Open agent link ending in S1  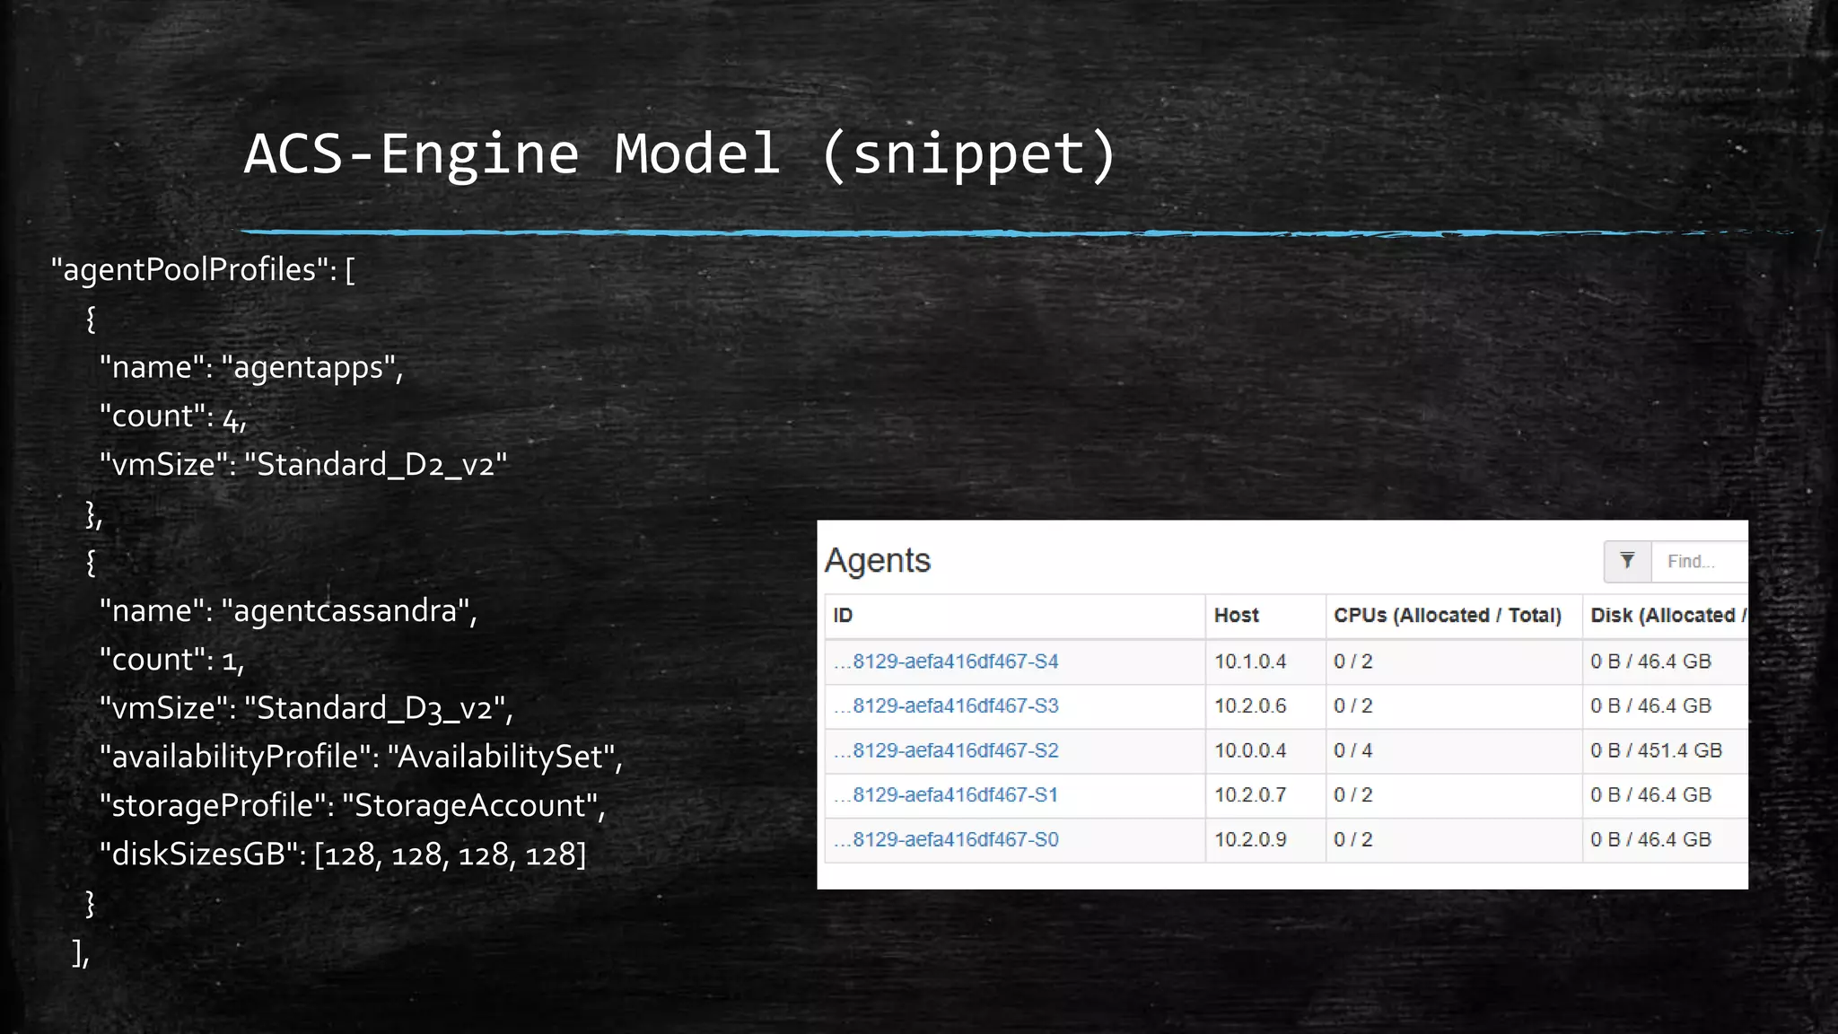click(x=946, y=794)
